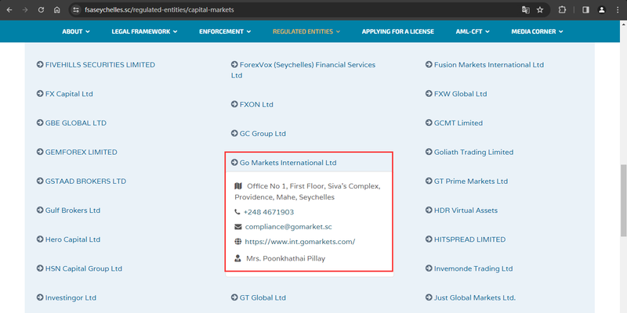Expand ForexVox (Seychelles) Financial Services Ltd
This screenshot has width=627, height=313.
[303, 70]
